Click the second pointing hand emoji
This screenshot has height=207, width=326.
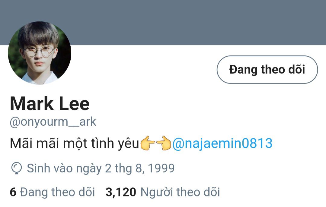pos(164,143)
